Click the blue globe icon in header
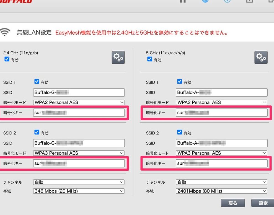The width and height of the screenshot is (274, 215). coord(205,1)
